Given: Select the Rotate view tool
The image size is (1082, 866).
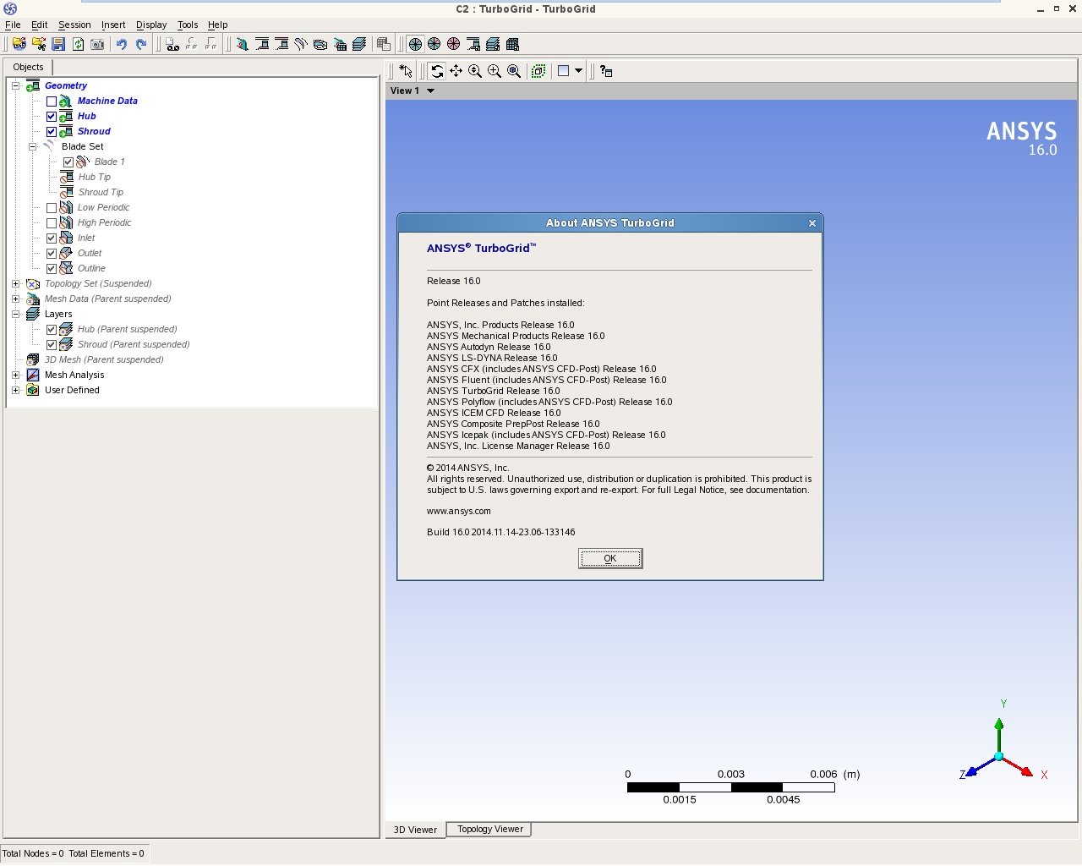Looking at the screenshot, I should click(x=436, y=71).
